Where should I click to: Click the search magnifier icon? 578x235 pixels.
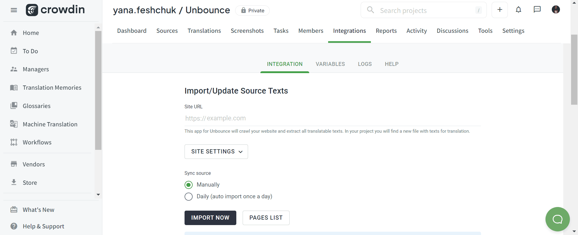(x=371, y=10)
